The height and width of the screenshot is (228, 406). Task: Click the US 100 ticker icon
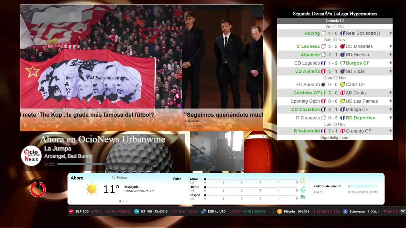[136, 212]
